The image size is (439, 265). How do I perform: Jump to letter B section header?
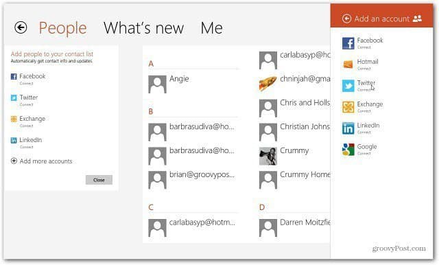click(151, 111)
